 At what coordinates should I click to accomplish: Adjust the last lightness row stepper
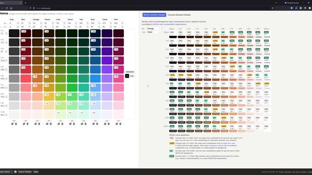click(x=6, y=115)
